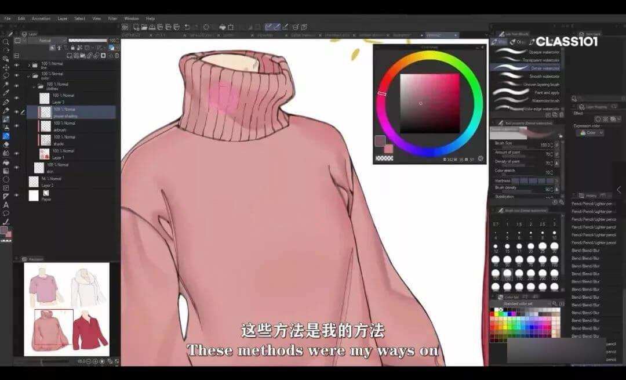
Task: Open the Animation menu
Action: tap(41, 19)
